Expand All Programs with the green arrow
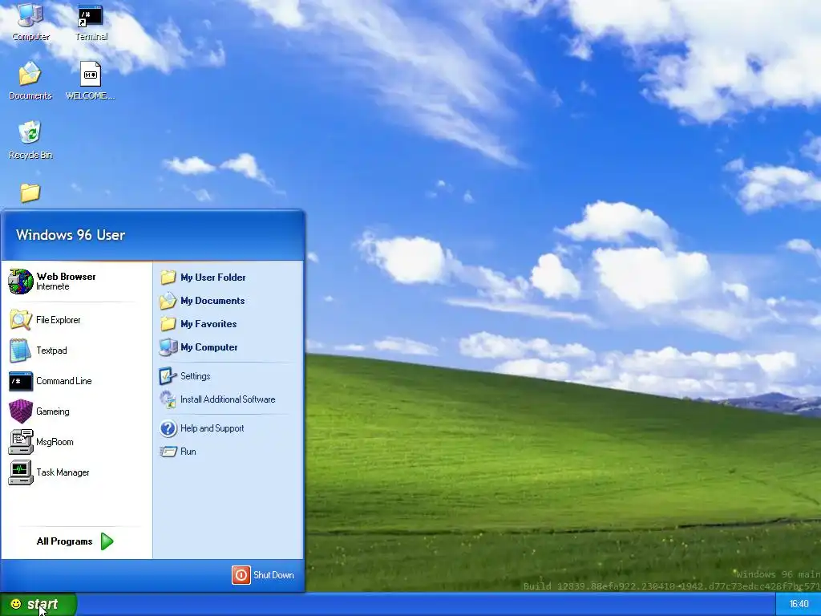The image size is (821, 616). pyautogui.click(x=75, y=541)
